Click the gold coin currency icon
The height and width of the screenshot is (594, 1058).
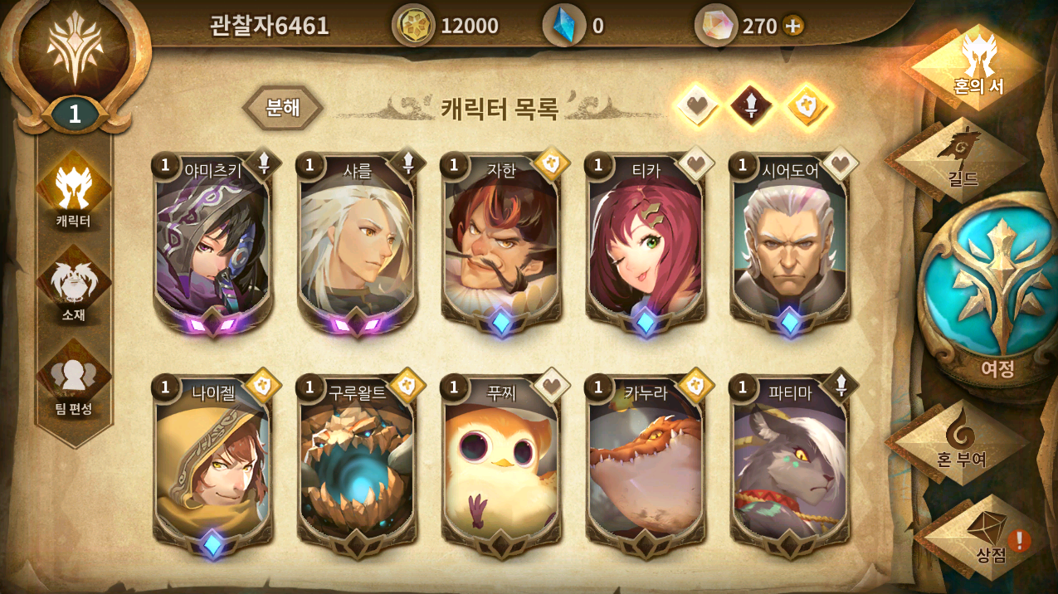412,26
